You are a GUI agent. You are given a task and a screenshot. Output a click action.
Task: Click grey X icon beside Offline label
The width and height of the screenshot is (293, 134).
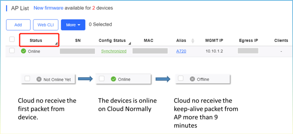(192, 79)
